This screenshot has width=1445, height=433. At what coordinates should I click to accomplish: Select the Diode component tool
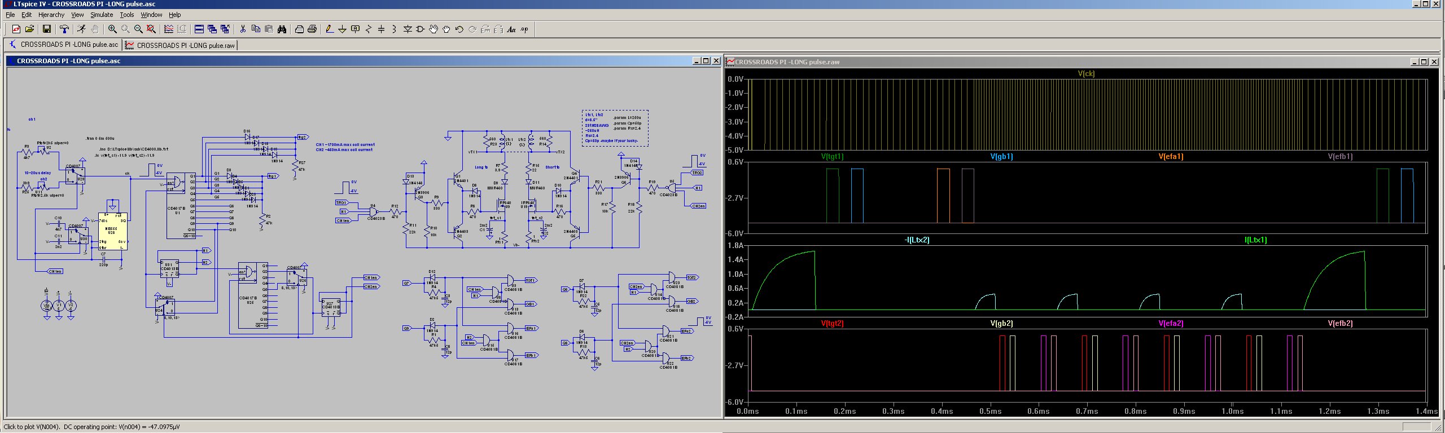click(x=408, y=29)
